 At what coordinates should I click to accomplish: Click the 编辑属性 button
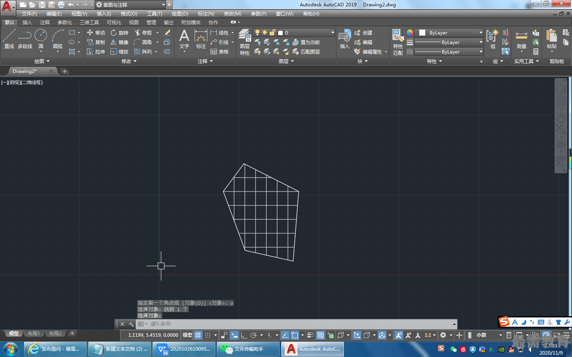[x=368, y=52]
